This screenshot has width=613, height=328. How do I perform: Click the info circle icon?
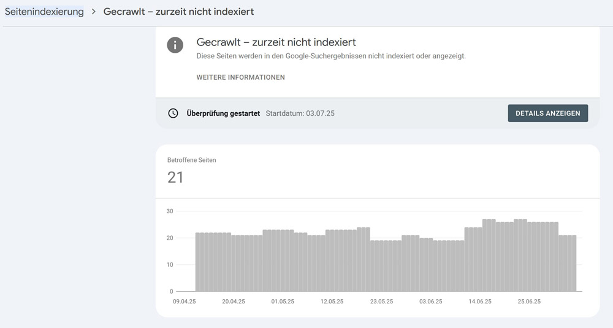(175, 45)
